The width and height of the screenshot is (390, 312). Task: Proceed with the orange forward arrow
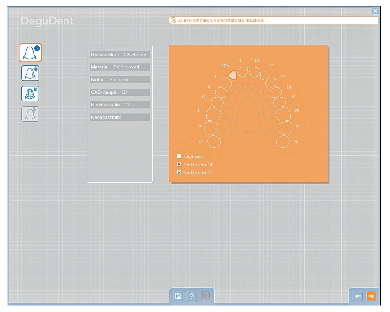click(x=371, y=296)
